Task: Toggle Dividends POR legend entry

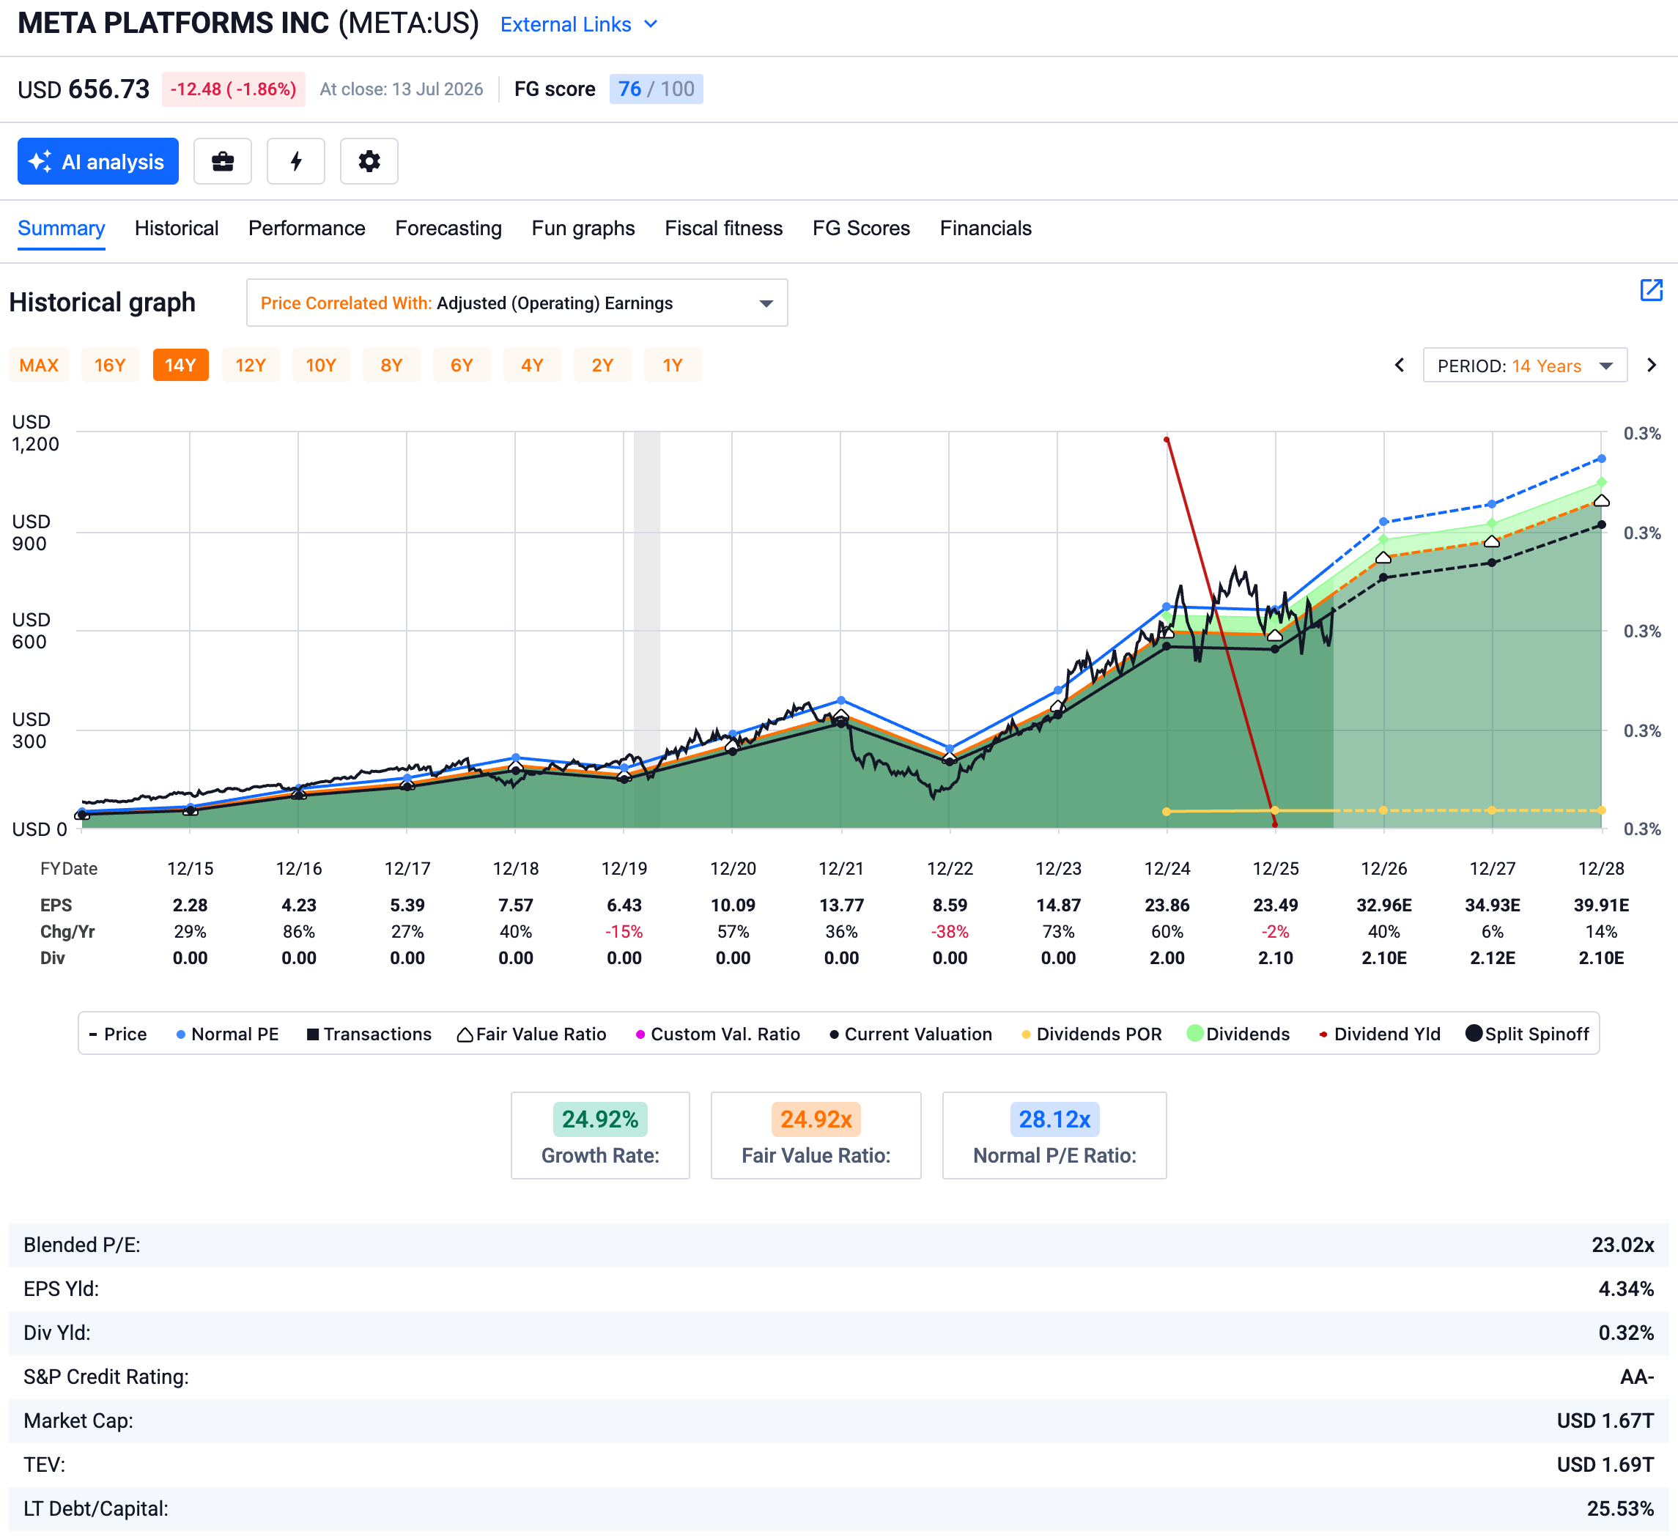Action: (x=1091, y=1034)
